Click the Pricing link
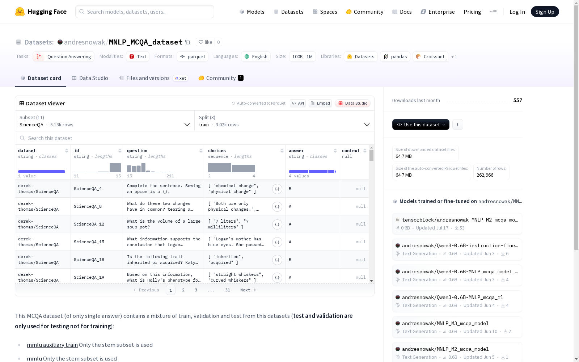This screenshot has width=579, height=362. pyautogui.click(x=472, y=12)
